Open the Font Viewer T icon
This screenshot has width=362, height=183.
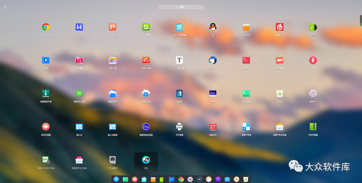[179, 60]
